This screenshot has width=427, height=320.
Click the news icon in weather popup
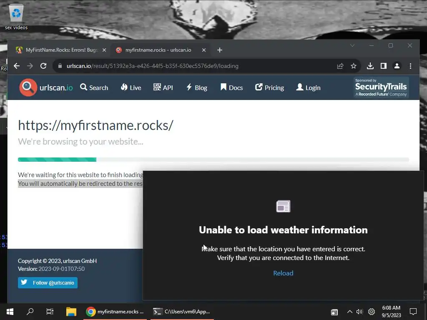283,206
